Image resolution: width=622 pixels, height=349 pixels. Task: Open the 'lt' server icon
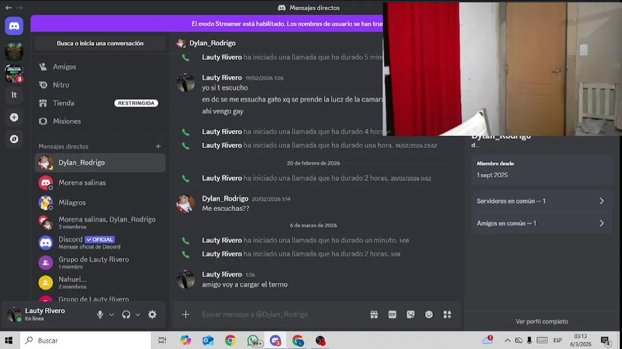tap(14, 95)
